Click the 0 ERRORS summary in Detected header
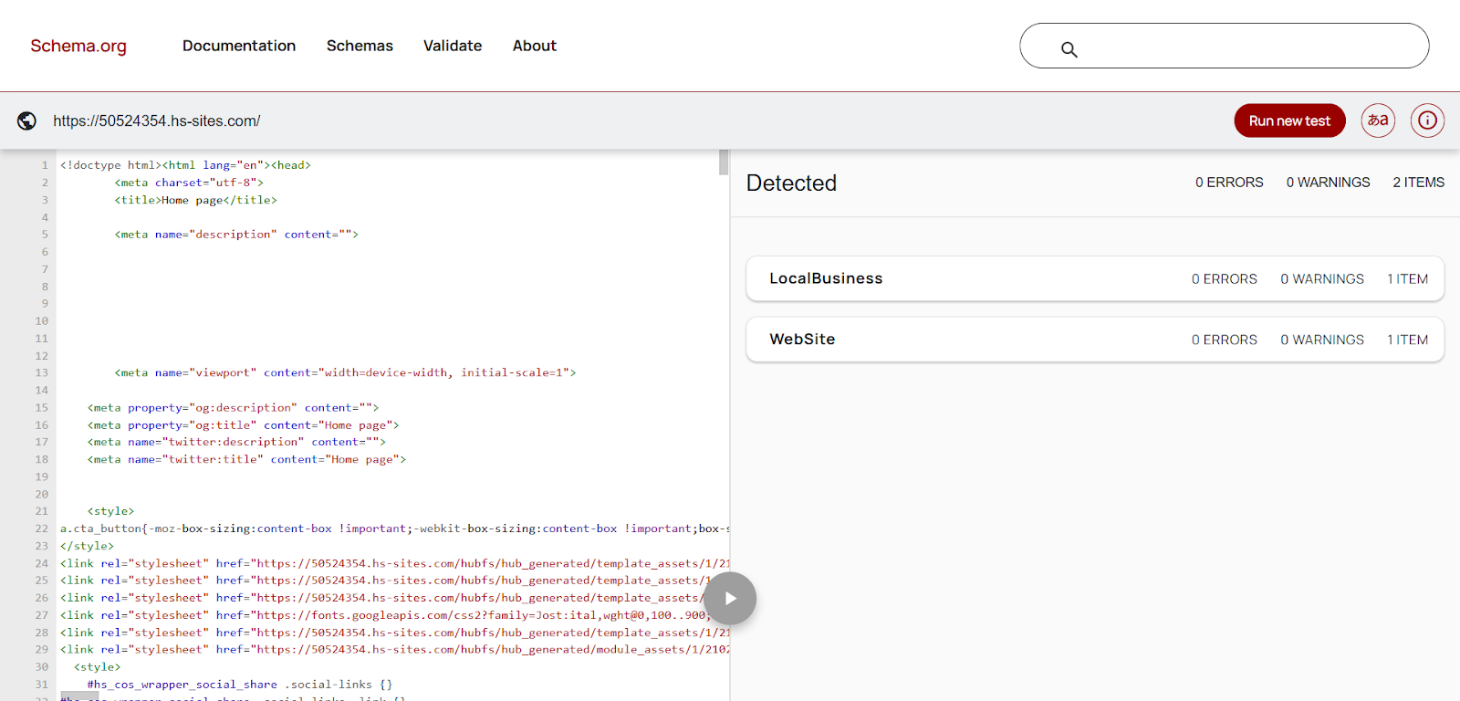The width and height of the screenshot is (1460, 701). click(x=1229, y=183)
